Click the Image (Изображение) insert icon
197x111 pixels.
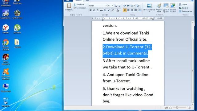tap(149, 6)
